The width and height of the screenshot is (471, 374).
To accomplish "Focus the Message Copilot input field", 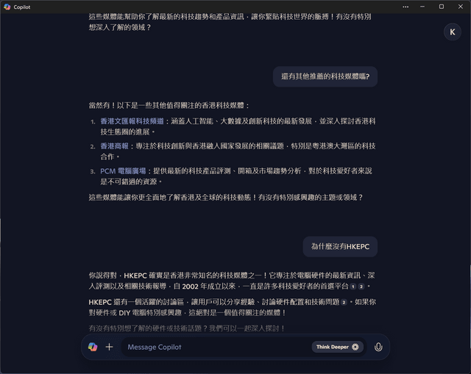I will pyautogui.click(x=218, y=347).
